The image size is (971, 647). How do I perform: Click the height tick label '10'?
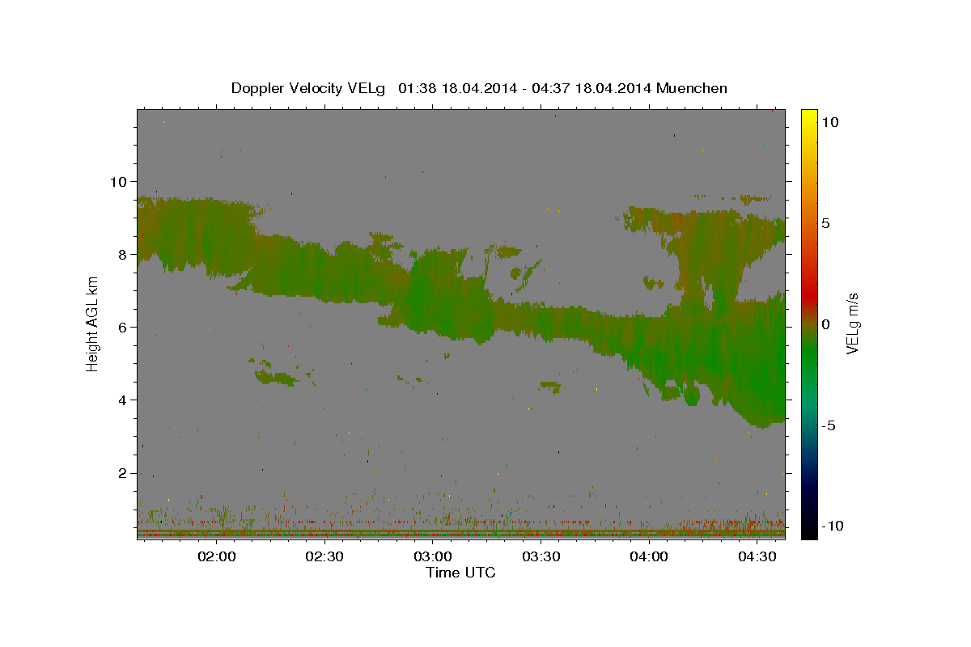[x=118, y=181]
